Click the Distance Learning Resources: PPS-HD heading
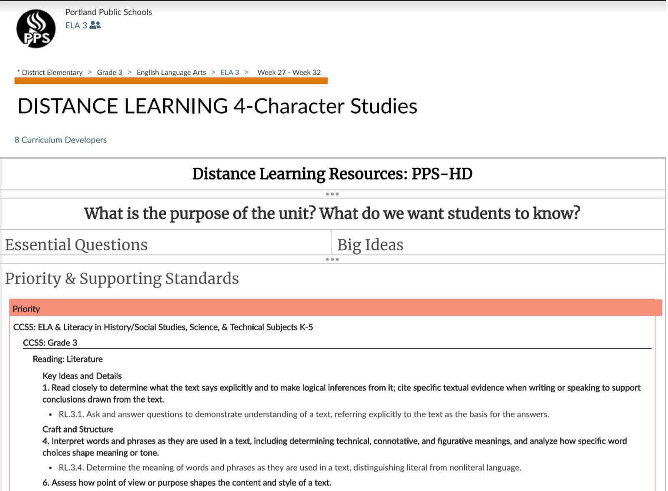668x491 pixels. 332,174
